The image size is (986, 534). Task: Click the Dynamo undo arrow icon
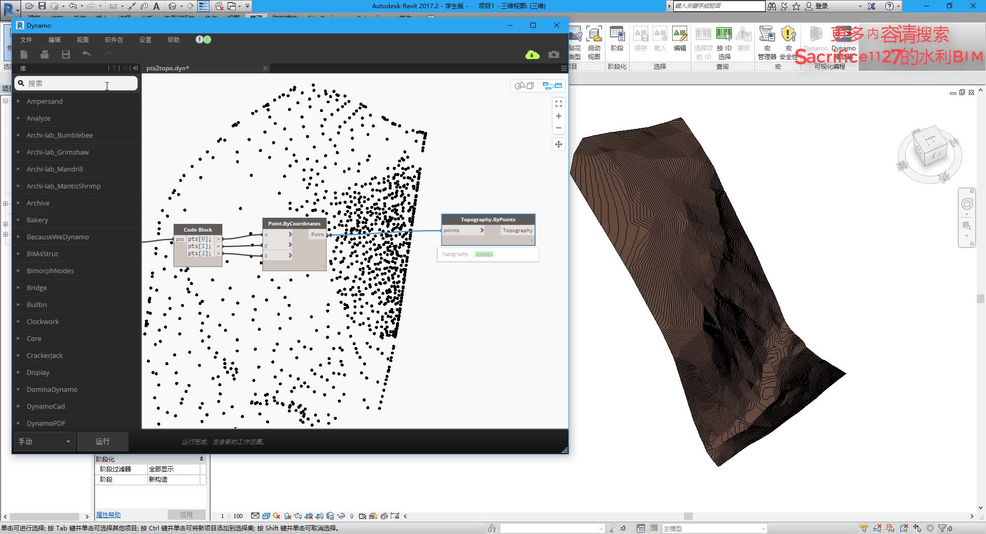pyautogui.click(x=87, y=54)
